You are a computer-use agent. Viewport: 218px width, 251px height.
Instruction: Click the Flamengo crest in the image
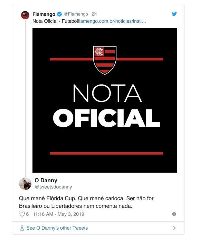tap(105, 60)
